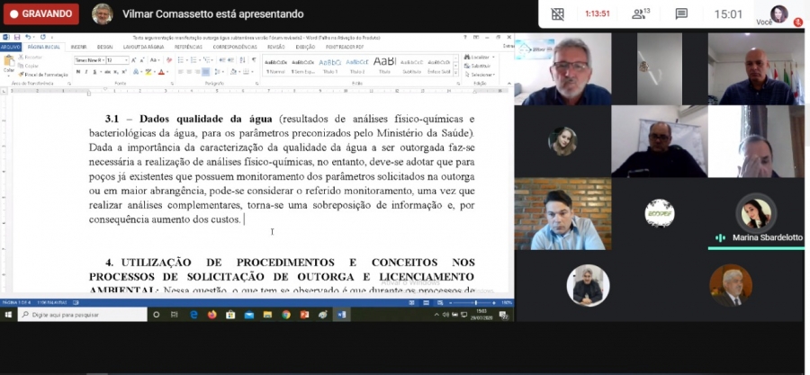Viewport: 810px width, 375px height.
Task: Click the bullet list icon
Action: [181, 60]
